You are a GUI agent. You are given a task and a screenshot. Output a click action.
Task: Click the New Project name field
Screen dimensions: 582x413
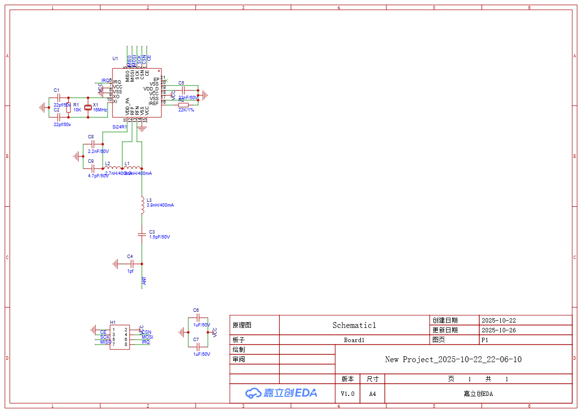[x=453, y=359]
